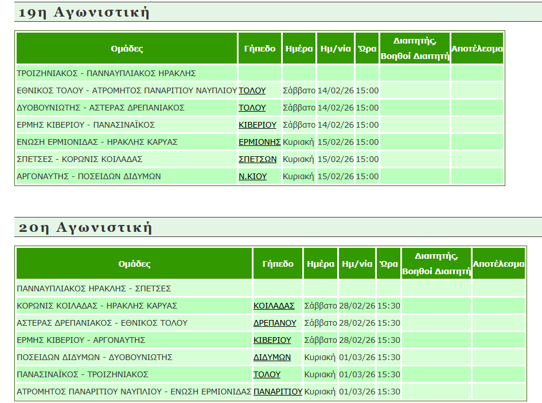Click ΤΟΛΟΥ stadium link in ΔΥΟΒΟΥΝΙΩΤΗΣ - ΑΣΤΕΡΑΣ ΔΡΕΠΑΝΙΑΚΟΣ row
The width and height of the screenshot is (542, 403).
click(x=252, y=108)
